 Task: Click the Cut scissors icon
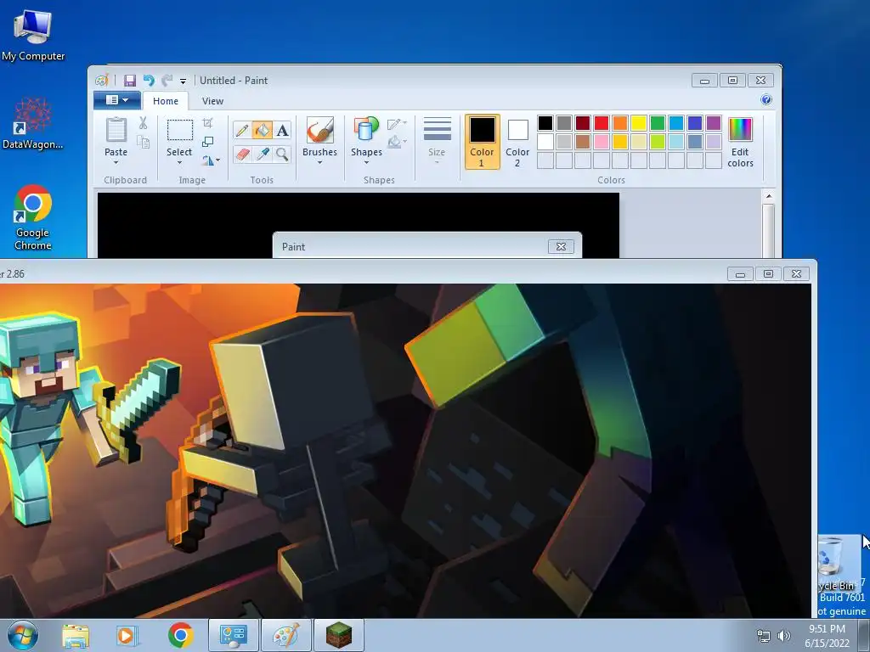tap(143, 123)
